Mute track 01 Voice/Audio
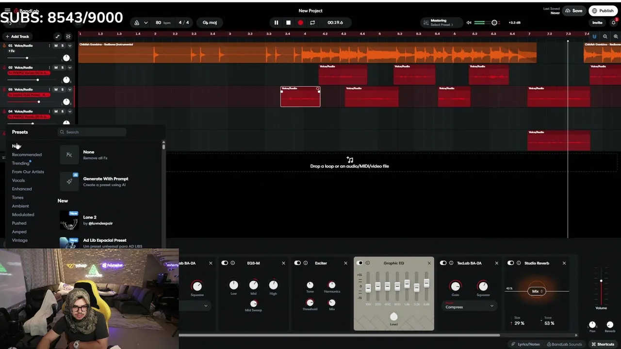 tap(56, 46)
